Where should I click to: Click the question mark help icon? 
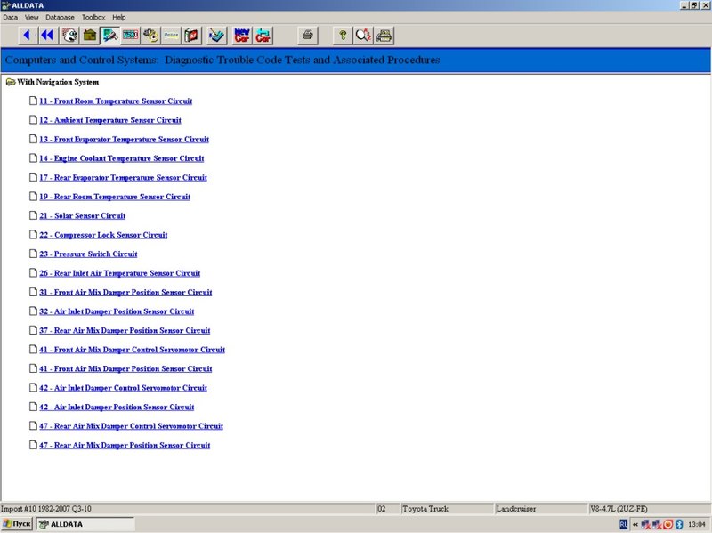click(x=343, y=36)
